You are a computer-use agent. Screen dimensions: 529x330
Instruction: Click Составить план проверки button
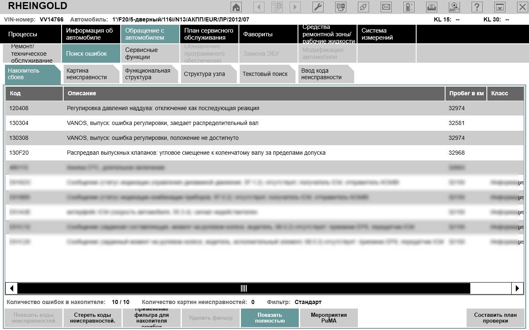pyautogui.click(x=496, y=318)
